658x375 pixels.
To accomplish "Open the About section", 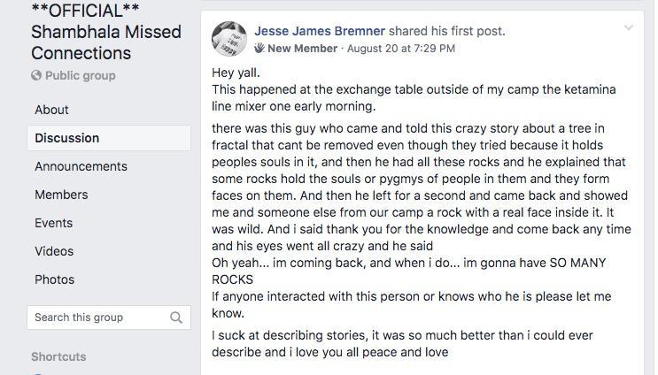I will point(51,110).
